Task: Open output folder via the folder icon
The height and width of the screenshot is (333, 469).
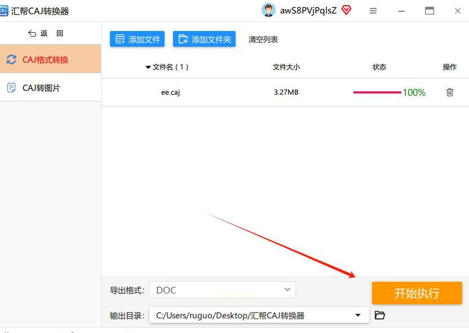Action: point(379,315)
